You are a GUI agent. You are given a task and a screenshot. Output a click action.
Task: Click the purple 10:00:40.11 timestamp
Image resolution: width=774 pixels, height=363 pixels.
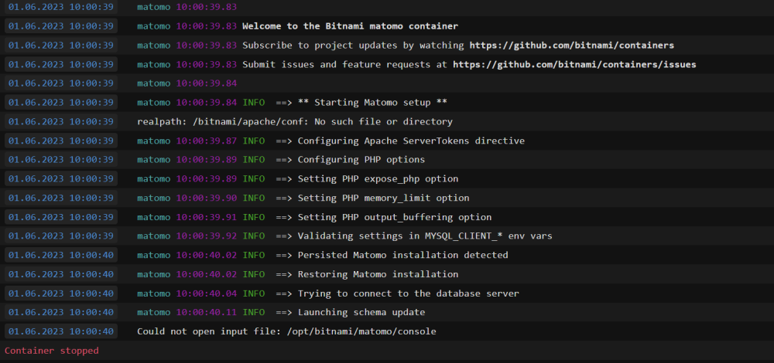pyautogui.click(x=207, y=312)
